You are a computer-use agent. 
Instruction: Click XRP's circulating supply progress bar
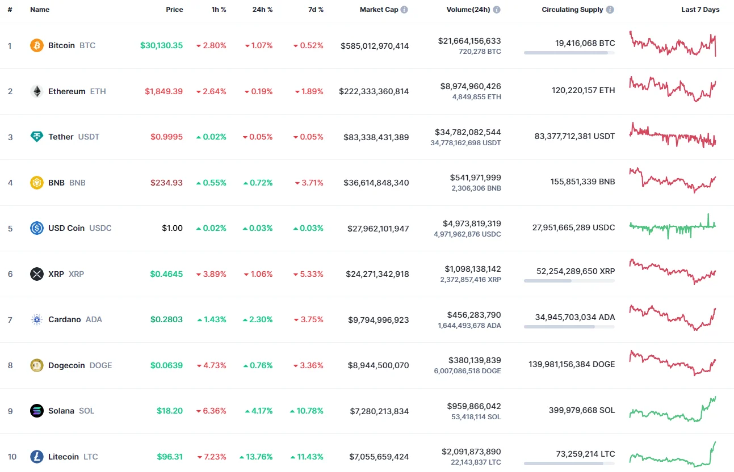coord(569,280)
